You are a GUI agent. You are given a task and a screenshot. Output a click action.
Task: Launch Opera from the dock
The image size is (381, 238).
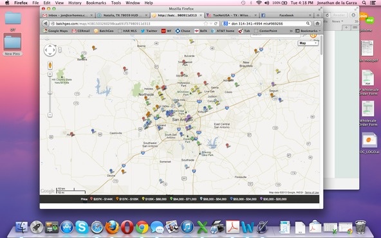127,227
